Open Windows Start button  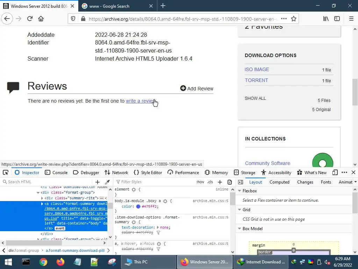[x=8, y=262]
